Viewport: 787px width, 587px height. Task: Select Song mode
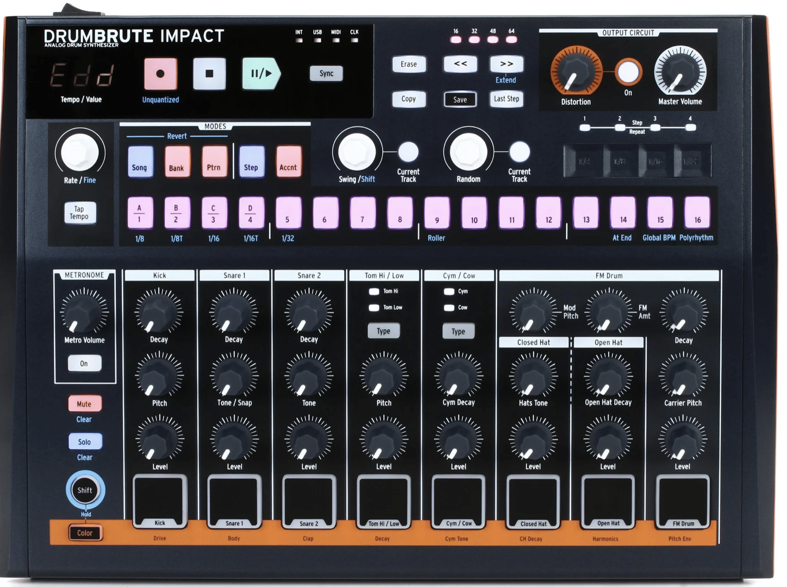coord(139,162)
